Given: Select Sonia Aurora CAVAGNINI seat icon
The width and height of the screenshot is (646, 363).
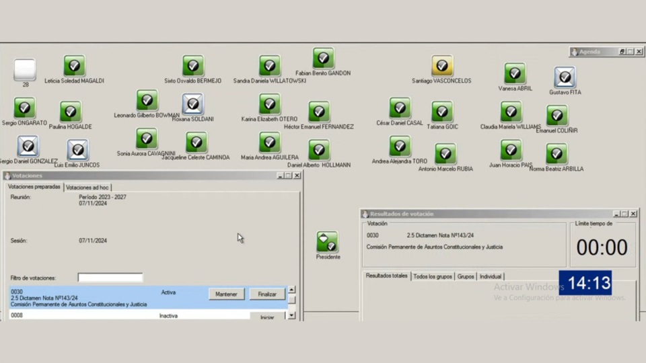Looking at the screenshot, I should [x=146, y=138].
